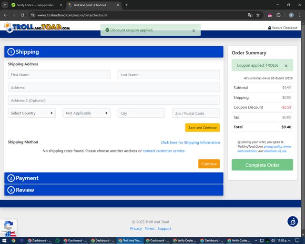Follow the contact customer service link
Screen dimensions: 305x244
click(164, 151)
